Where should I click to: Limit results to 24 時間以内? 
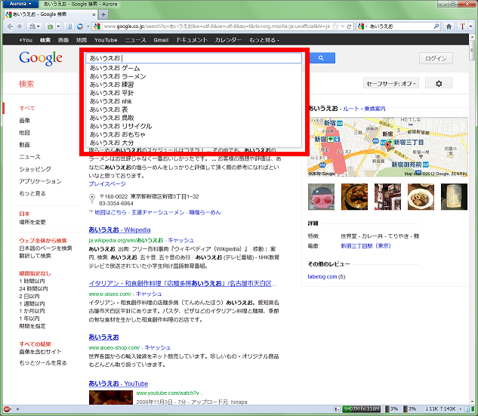click(x=33, y=288)
